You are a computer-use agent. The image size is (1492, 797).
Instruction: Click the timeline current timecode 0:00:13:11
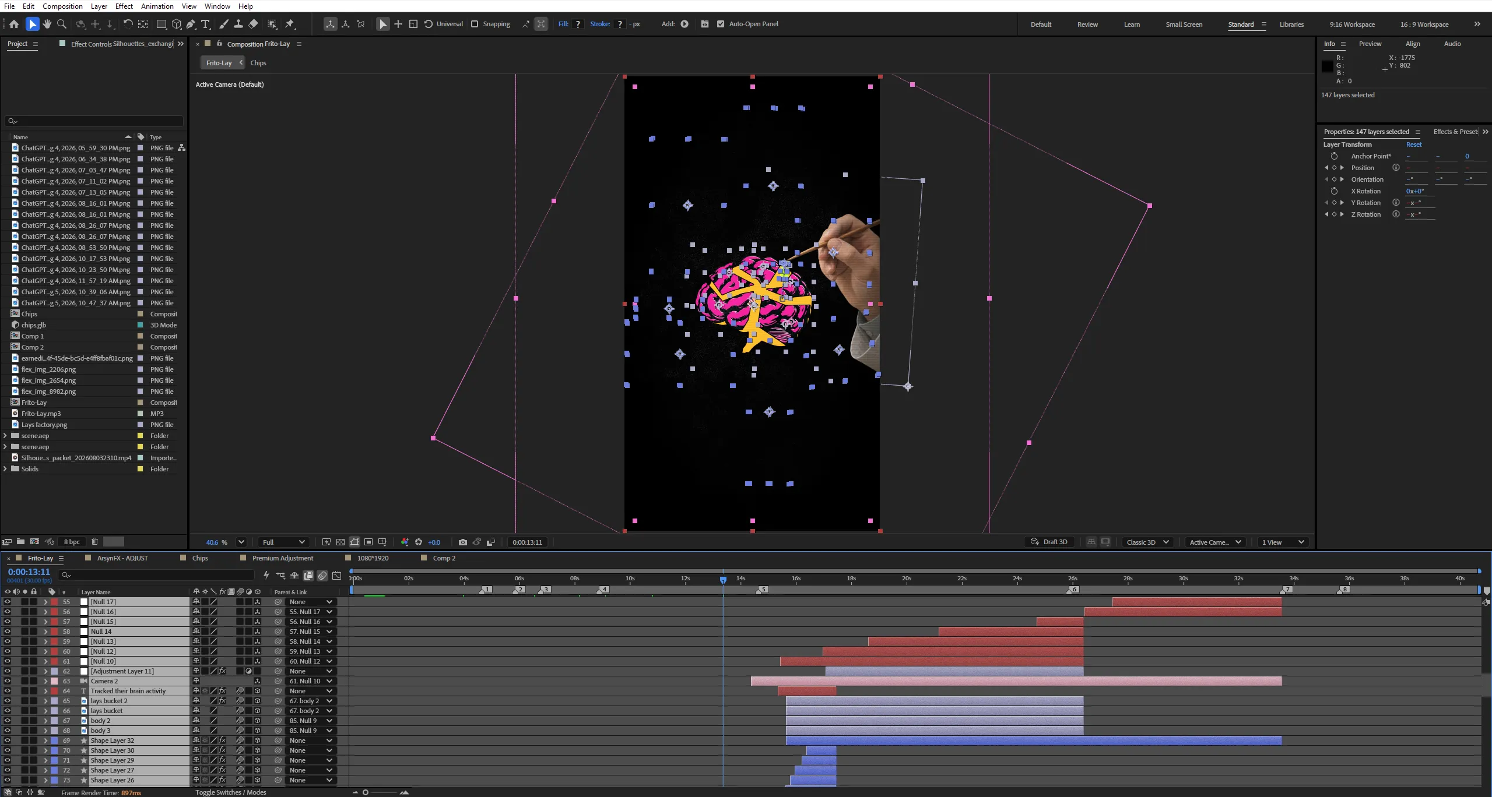pyautogui.click(x=29, y=572)
